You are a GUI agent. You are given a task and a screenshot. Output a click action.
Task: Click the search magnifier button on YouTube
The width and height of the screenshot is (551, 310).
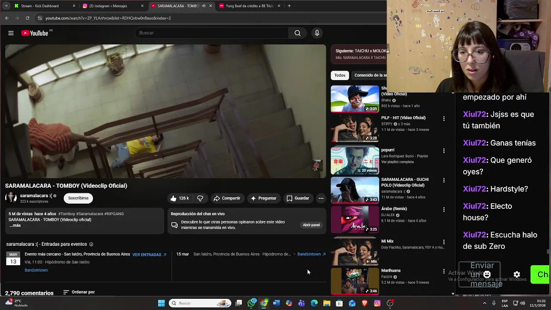pos(297,33)
